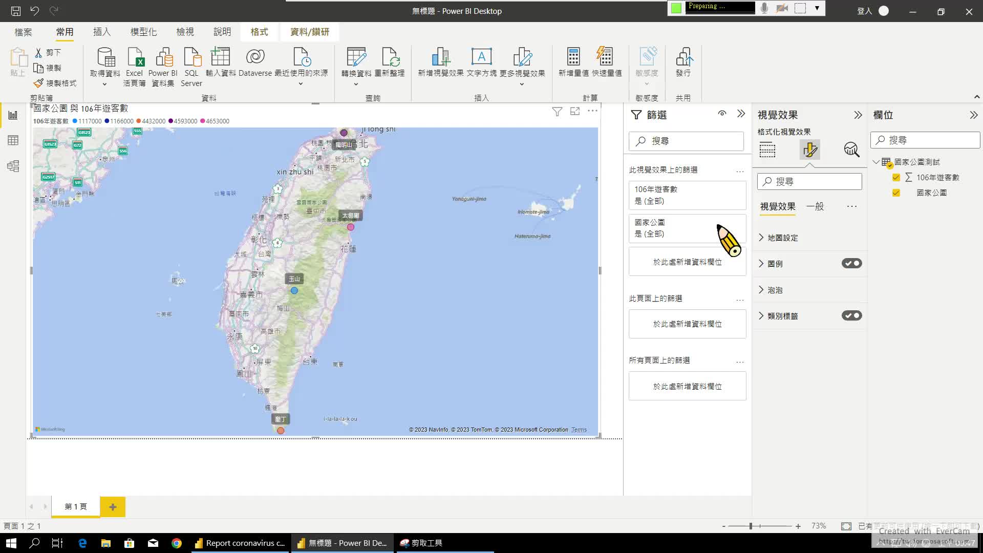Screen dimensions: 983x553
Task: Collapse the ribbon with the caret
Action: (x=976, y=97)
